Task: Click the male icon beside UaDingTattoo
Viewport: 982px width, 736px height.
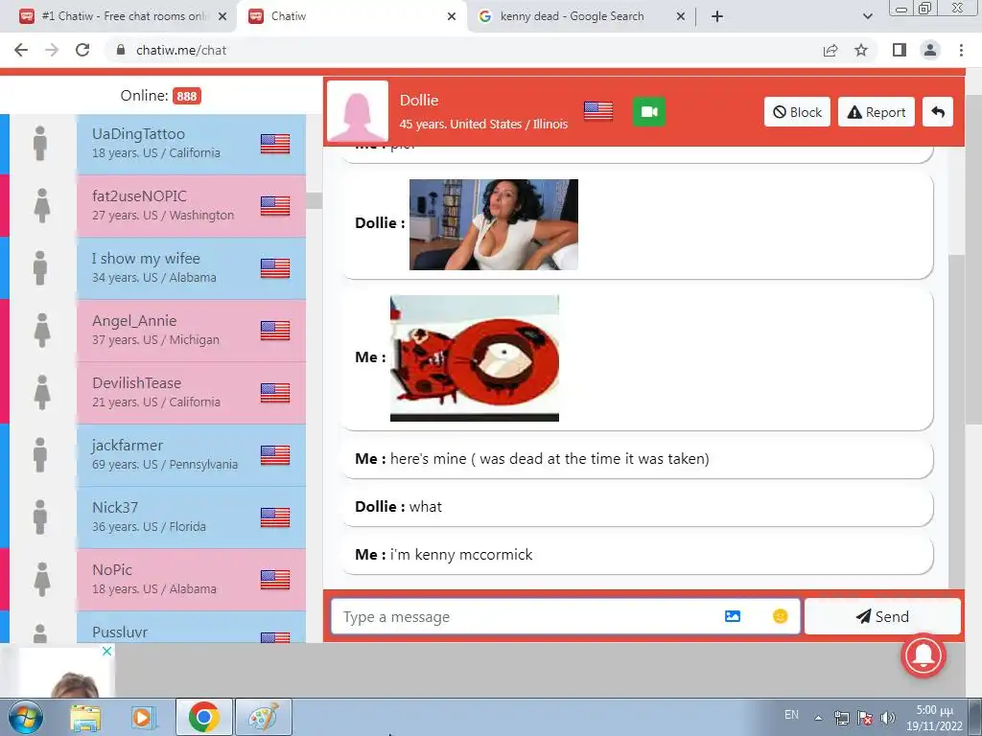Action: [x=40, y=144]
